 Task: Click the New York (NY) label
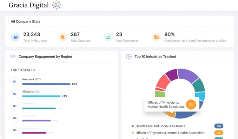click(x=31, y=79)
